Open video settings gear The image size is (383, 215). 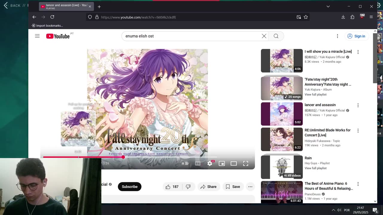(x=210, y=163)
